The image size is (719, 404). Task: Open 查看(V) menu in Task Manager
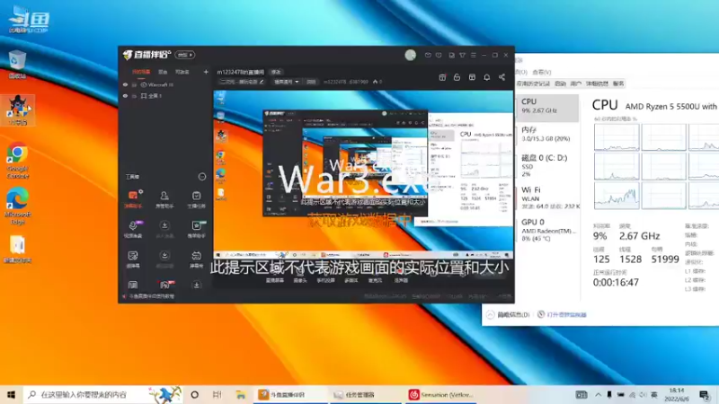click(542, 72)
